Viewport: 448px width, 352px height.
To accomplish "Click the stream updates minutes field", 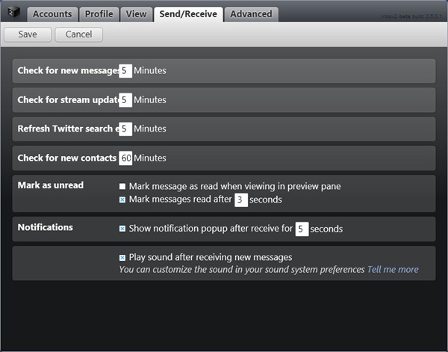I will point(125,100).
